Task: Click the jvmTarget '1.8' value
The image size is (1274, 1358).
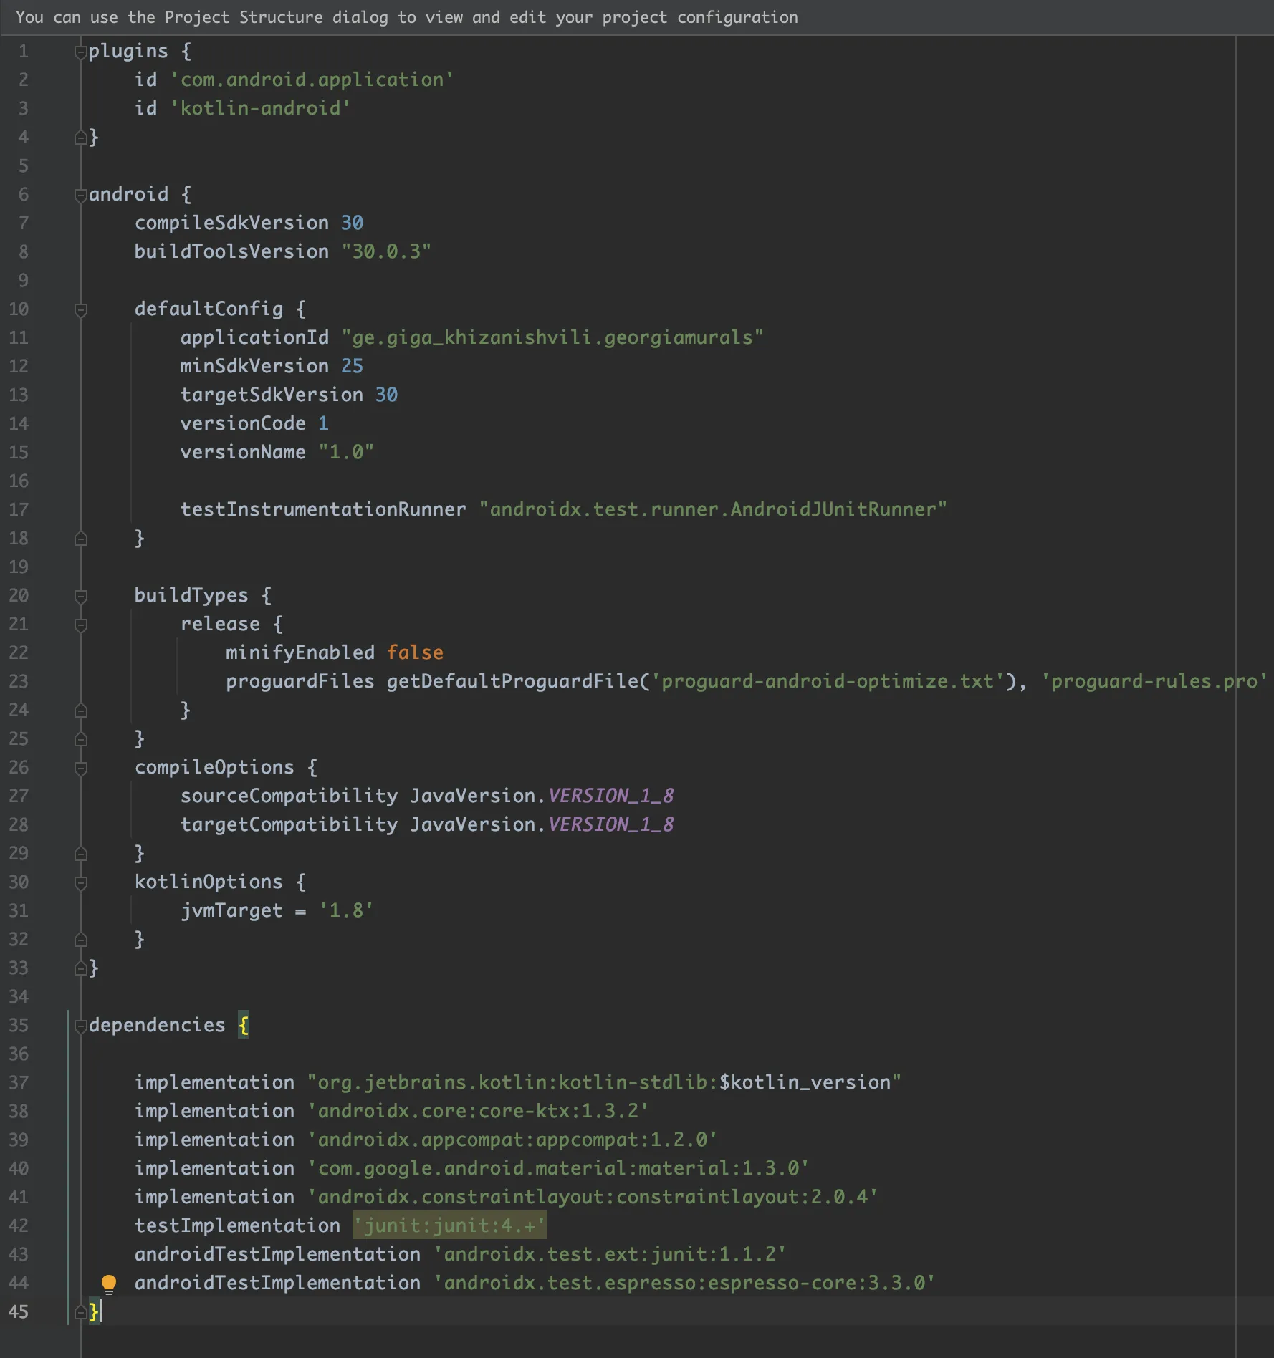Action: point(346,910)
